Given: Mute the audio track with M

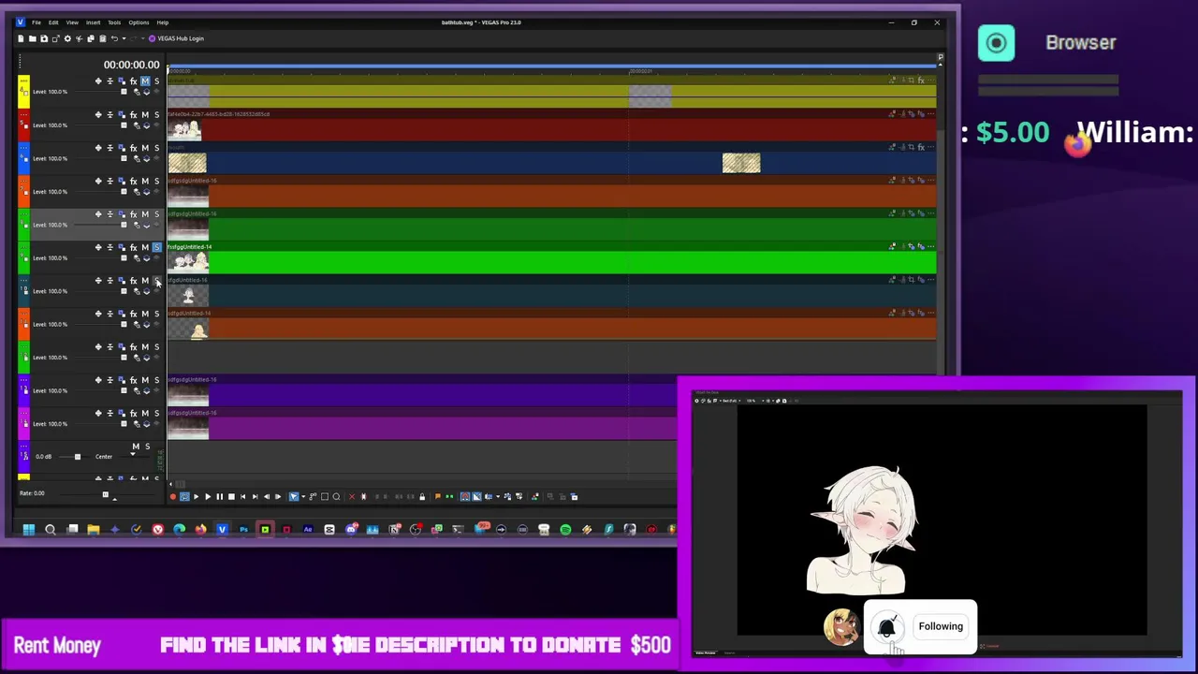Looking at the screenshot, I should tap(136, 447).
